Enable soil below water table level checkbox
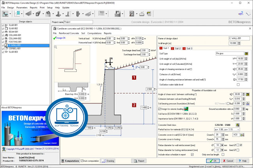 click(x=238, y=85)
